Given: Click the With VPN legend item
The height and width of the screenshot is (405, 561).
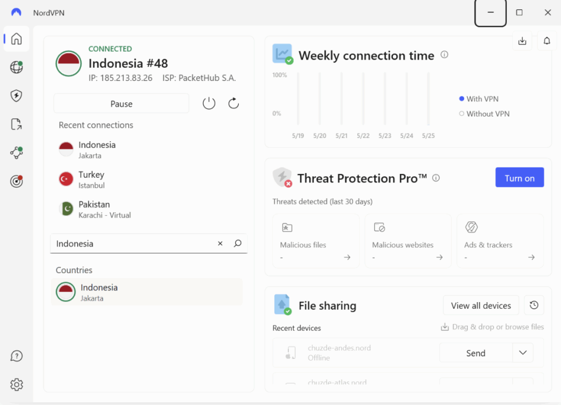Looking at the screenshot, I should (479, 99).
